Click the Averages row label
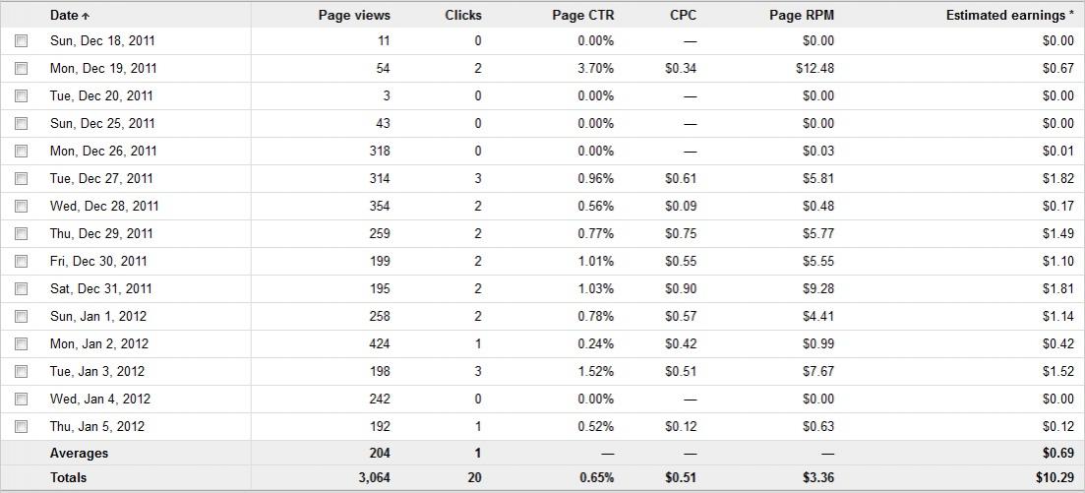Screen dimensions: 1085x493 pos(79,454)
